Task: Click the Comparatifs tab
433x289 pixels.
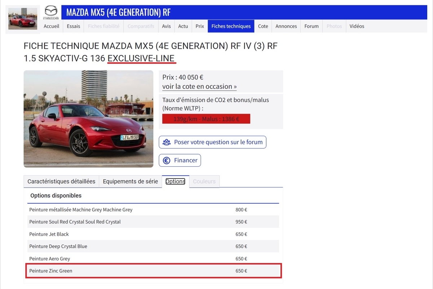Action: click(141, 26)
